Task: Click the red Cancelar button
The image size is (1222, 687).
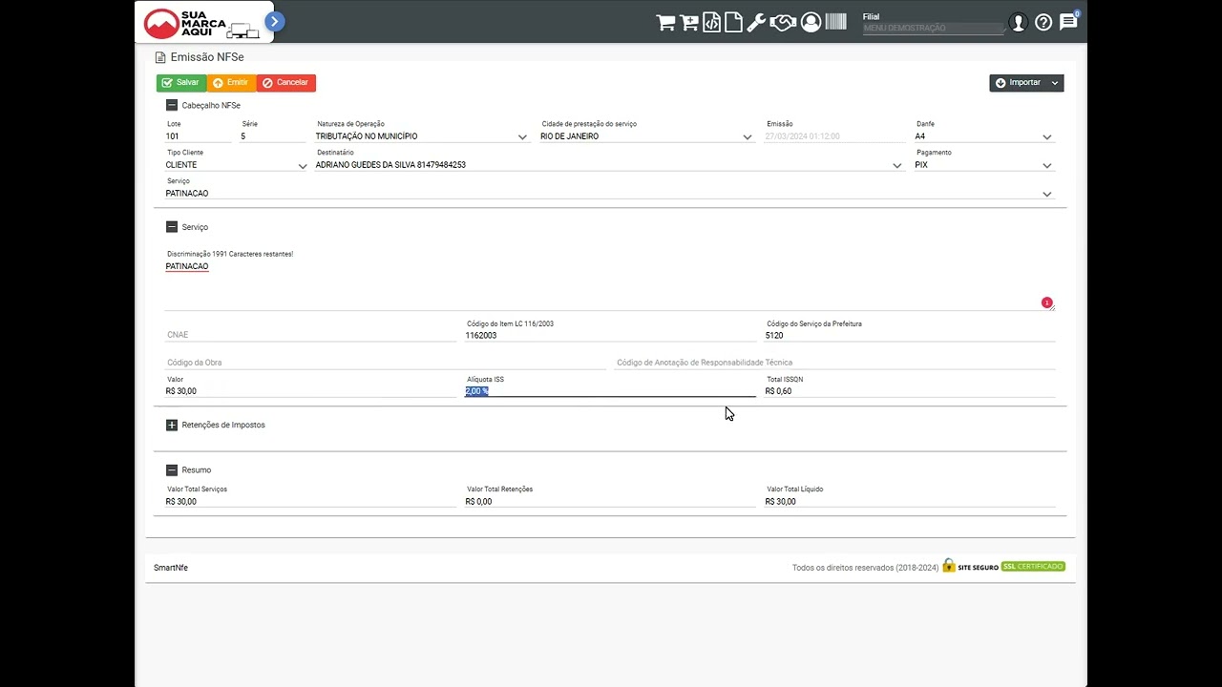Action: pyautogui.click(x=286, y=83)
